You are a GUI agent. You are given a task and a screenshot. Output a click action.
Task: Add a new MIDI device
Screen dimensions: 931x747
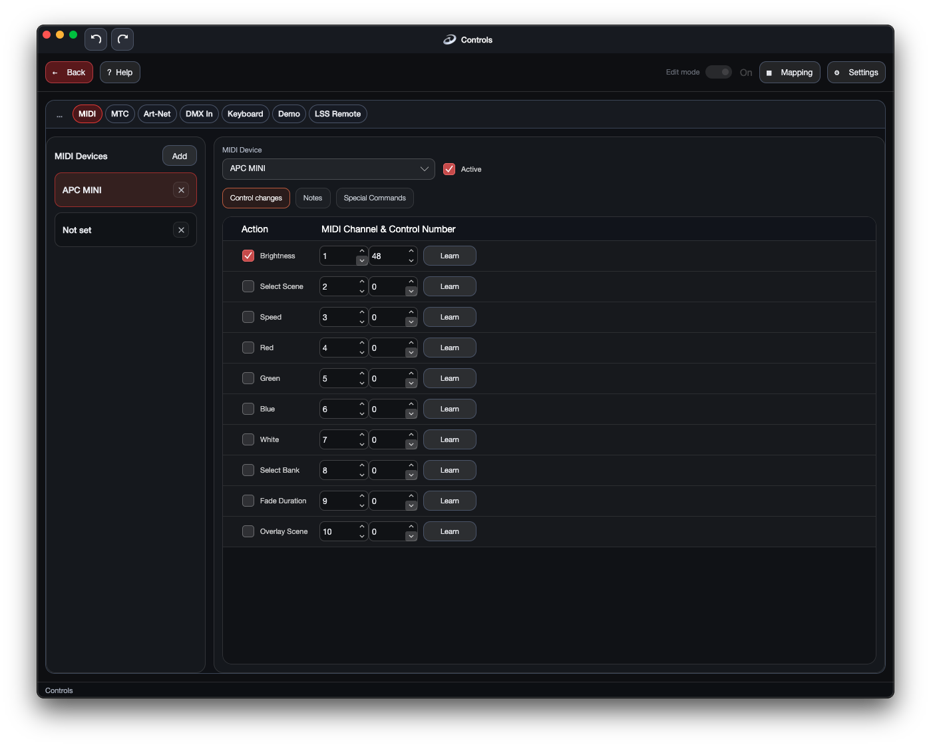coord(180,156)
